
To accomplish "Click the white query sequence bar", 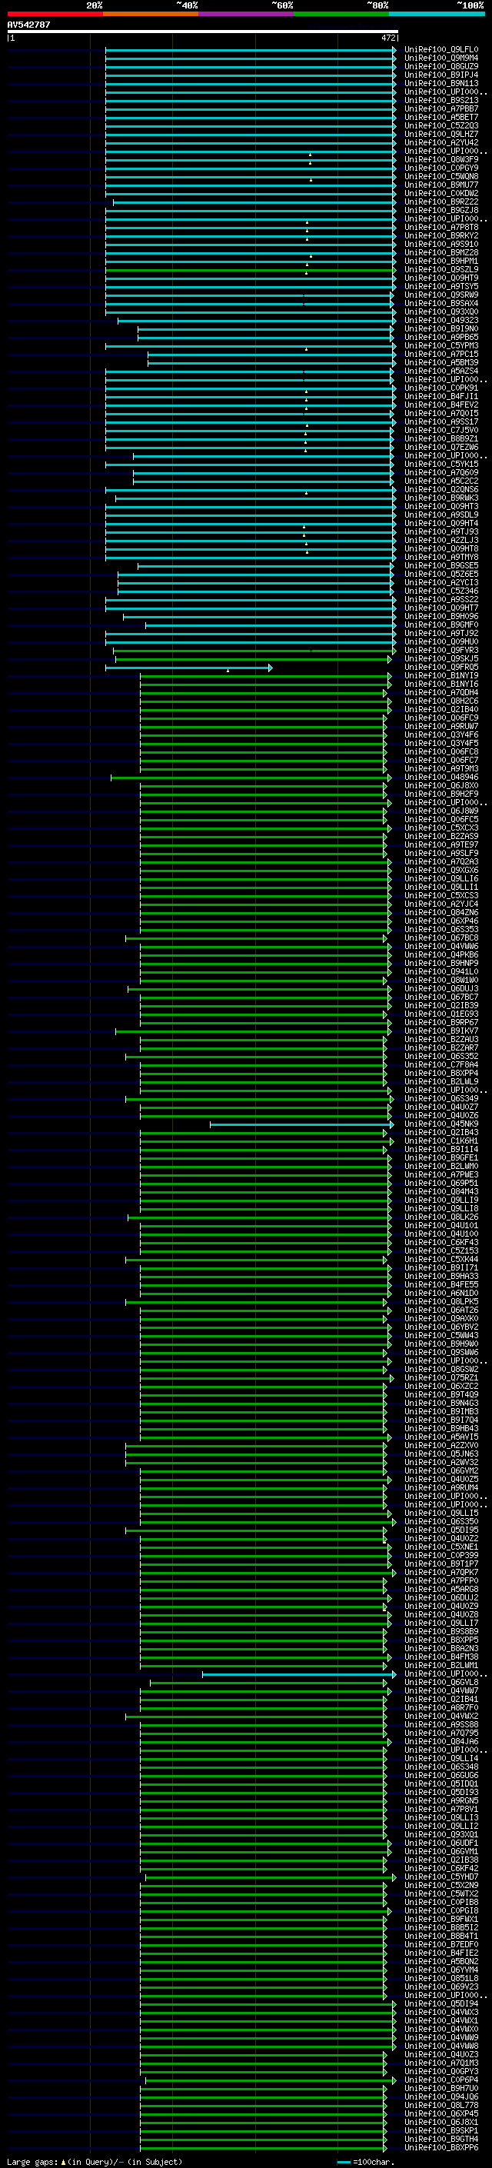I will tap(202, 31).
